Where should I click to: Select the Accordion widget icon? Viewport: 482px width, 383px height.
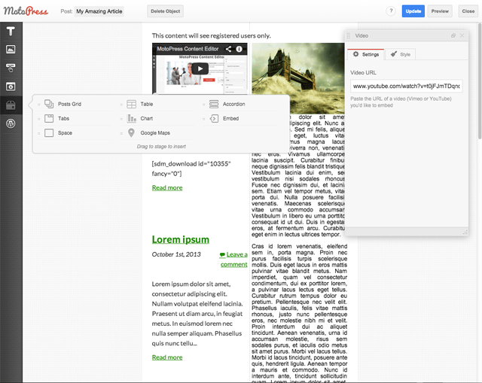pos(214,104)
